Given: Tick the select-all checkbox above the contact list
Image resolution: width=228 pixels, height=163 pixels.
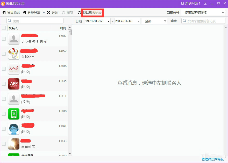Looking at the screenshot, I should pos(4,28).
